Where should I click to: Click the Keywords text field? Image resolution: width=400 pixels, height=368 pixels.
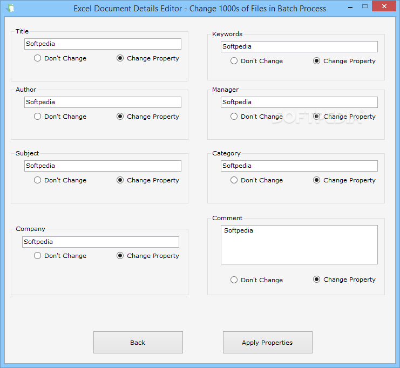coord(299,46)
